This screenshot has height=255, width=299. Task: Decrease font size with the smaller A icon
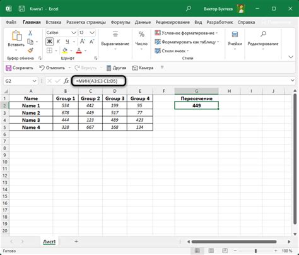(x=92, y=42)
